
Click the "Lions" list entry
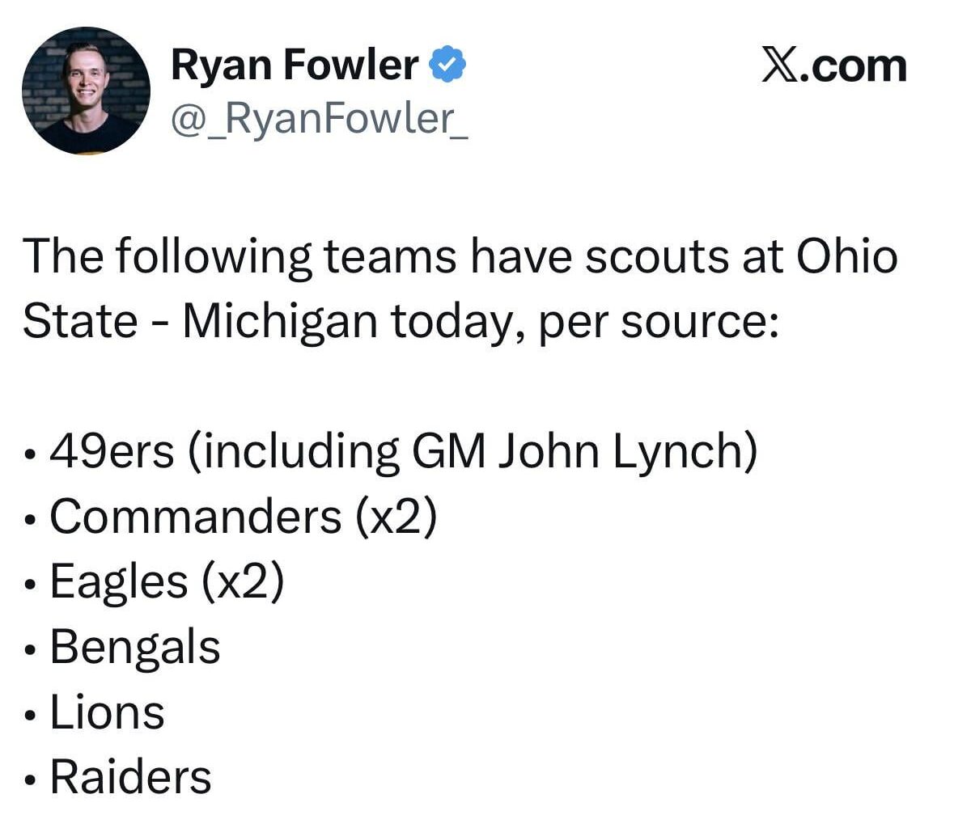(107, 713)
